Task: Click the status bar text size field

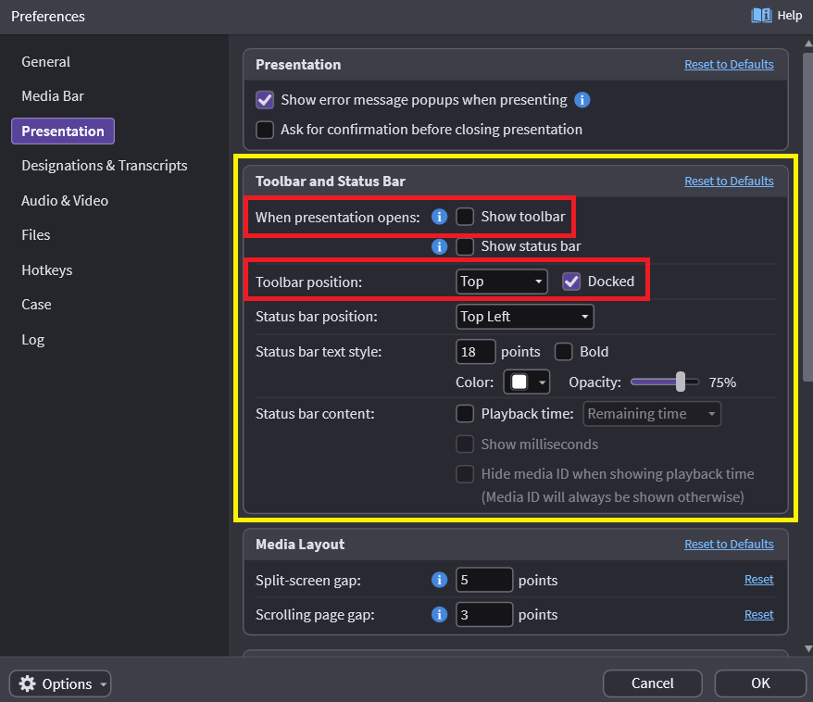Action: click(475, 352)
